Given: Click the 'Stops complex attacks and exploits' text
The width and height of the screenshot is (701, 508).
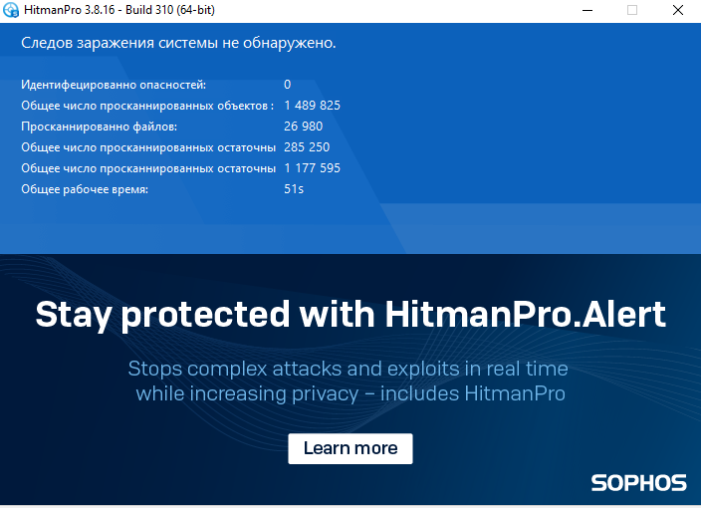Looking at the screenshot, I should pyautogui.click(x=348, y=370).
